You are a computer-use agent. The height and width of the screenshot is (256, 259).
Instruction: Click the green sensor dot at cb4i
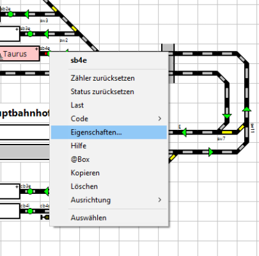point(30,211)
